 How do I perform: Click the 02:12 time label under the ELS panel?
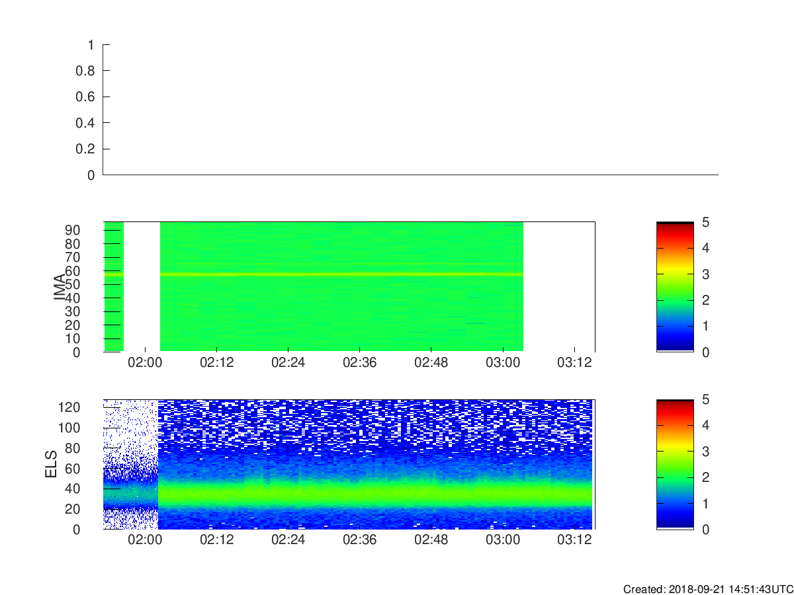(216, 540)
